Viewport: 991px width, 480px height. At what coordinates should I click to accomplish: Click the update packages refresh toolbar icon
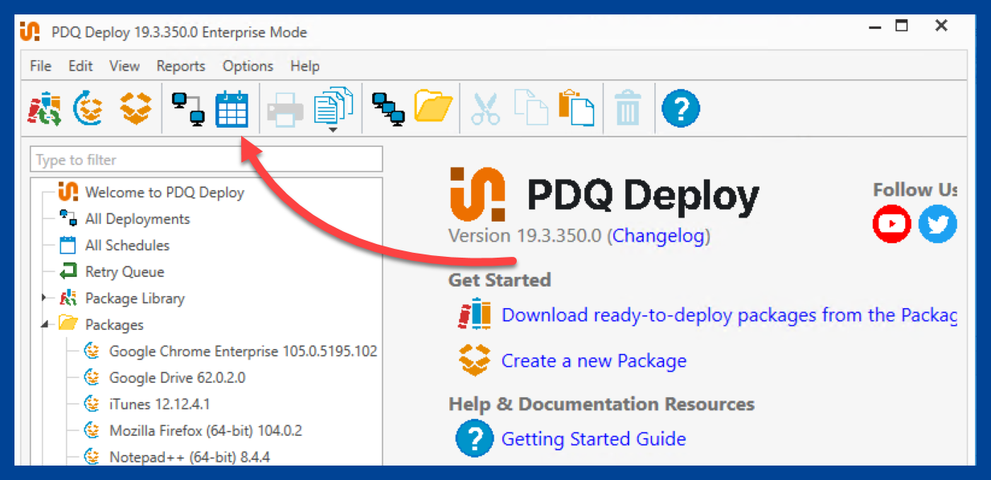pyautogui.click(x=88, y=109)
